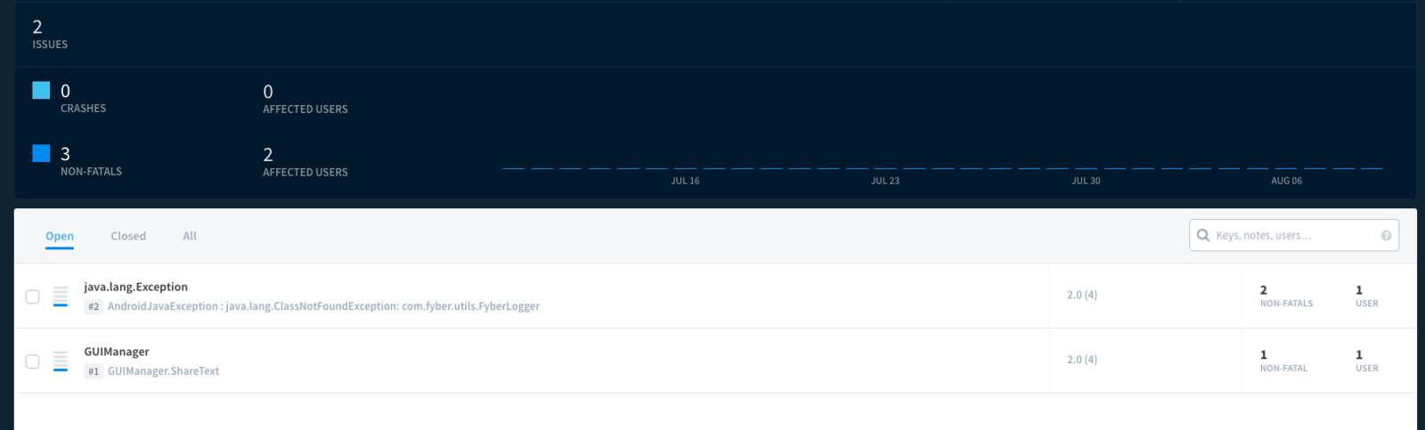1425x430 pixels.
Task: Click the AUG 06 chart date label
Action: [x=1286, y=181]
